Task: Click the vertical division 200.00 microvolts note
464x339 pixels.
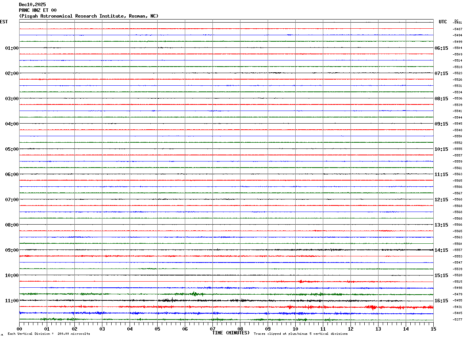Action: tap(49, 334)
